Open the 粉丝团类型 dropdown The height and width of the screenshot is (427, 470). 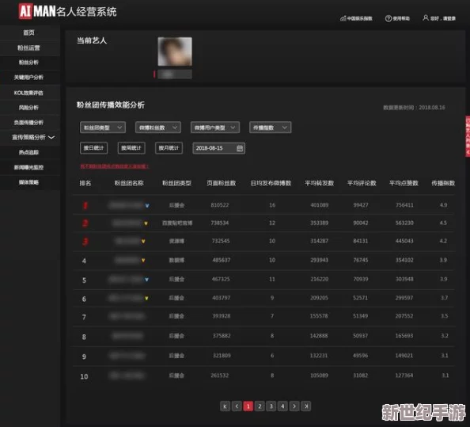pyautogui.click(x=103, y=128)
